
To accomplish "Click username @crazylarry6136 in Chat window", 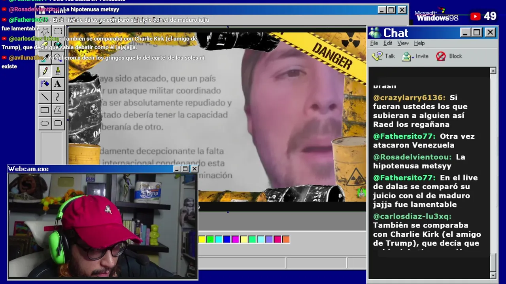I will coord(410,97).
